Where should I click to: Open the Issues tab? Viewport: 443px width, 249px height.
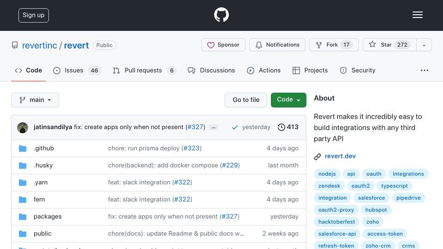pos(77,70)
